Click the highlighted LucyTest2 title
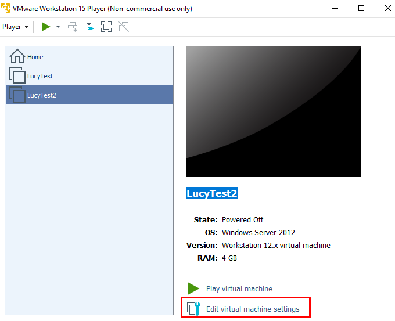395x321 pixels. (x=212, y=193)
